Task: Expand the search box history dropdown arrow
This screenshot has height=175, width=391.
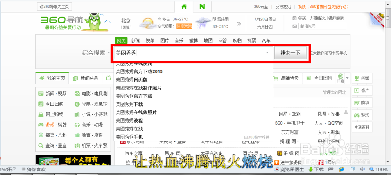Action: 267,53
